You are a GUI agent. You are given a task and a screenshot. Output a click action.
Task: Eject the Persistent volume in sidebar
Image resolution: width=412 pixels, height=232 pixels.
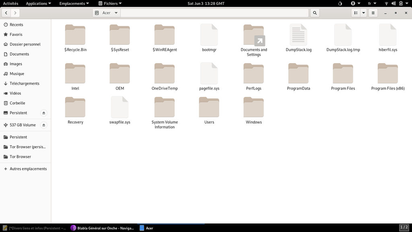click(44, 113)
